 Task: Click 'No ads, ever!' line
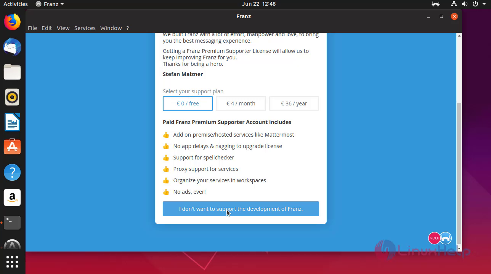tap(189, 192)
